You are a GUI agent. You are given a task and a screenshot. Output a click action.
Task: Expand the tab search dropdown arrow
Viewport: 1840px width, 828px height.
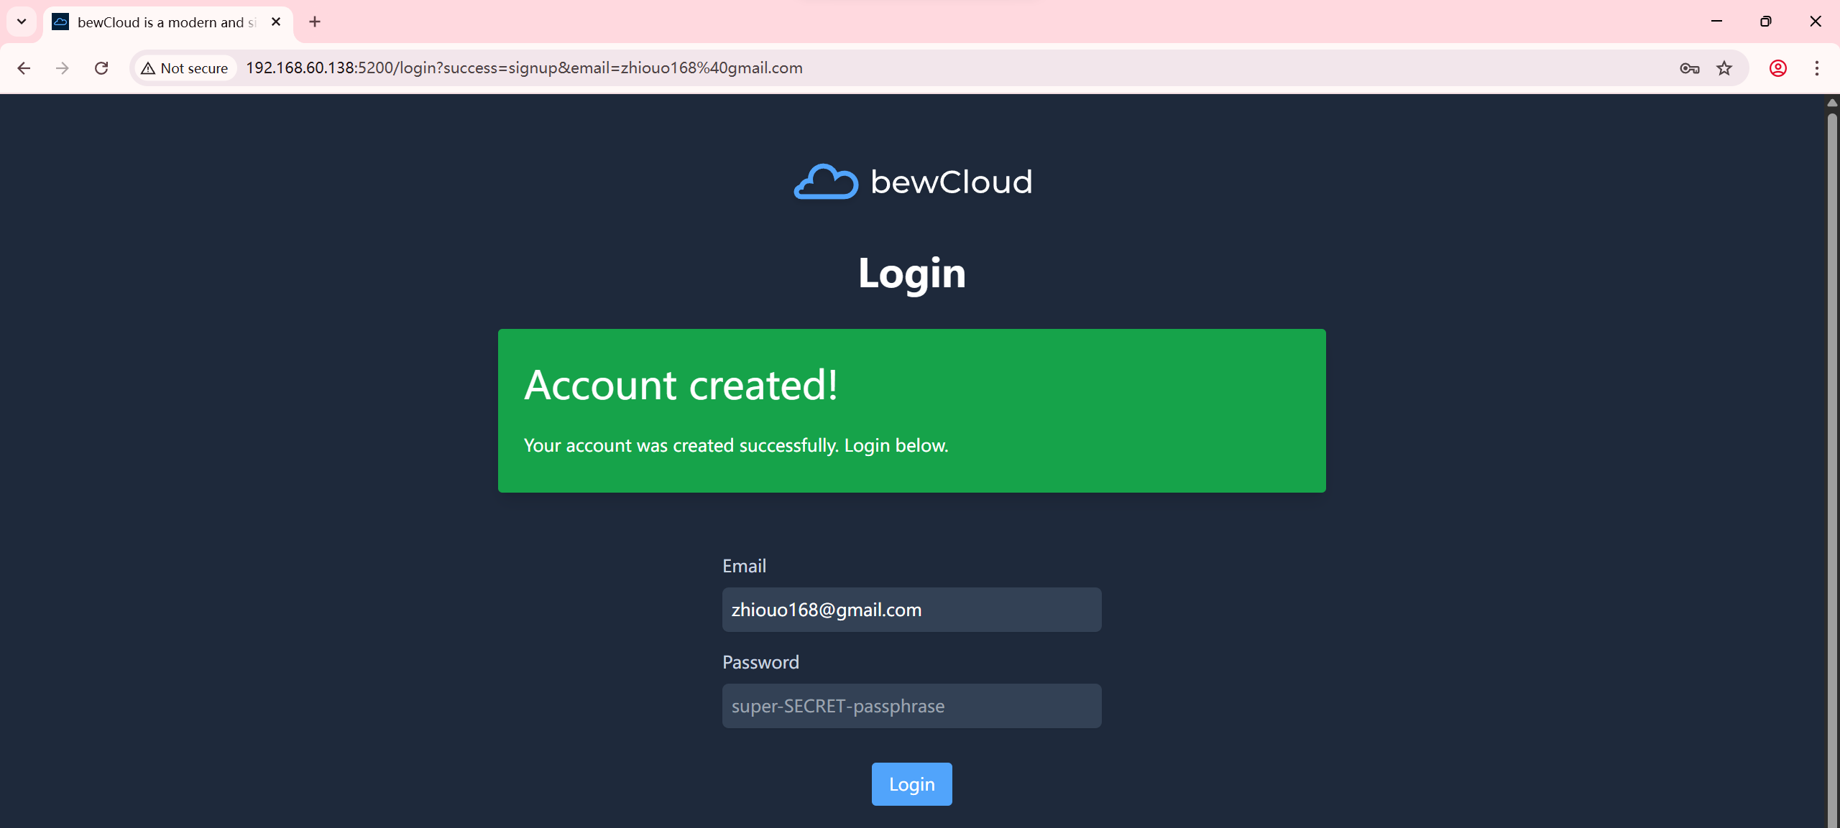point(22,22)
